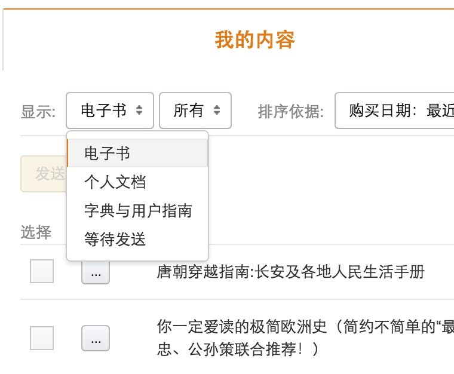Image resolution: width=454 pixels, height=374 pixels.
Task: Click the arrows icon in 所有 selector
Action: pyautogui.click(x=217, y=111)
